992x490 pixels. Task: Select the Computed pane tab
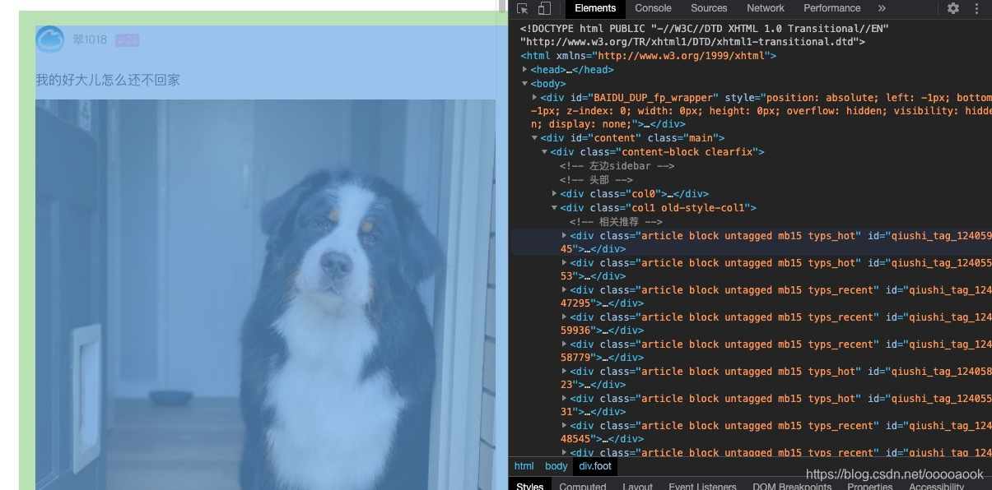[583, 486]
